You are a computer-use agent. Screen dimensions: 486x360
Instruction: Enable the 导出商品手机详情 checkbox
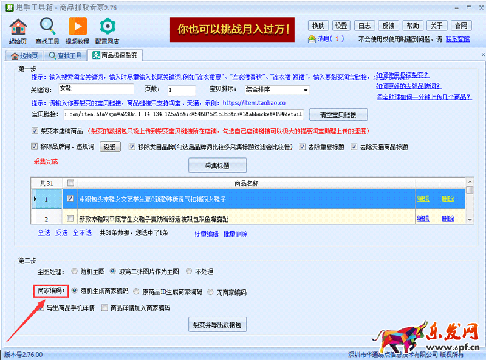click(x=41, y=308)
